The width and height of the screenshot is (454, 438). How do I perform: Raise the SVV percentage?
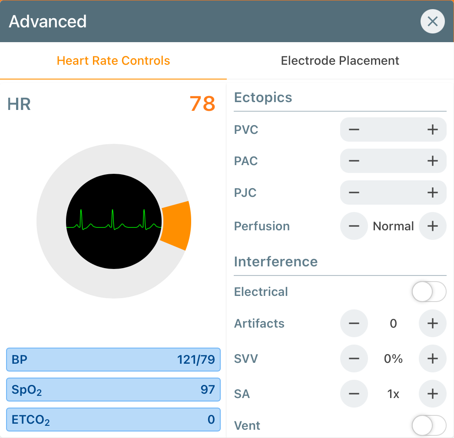432,358
